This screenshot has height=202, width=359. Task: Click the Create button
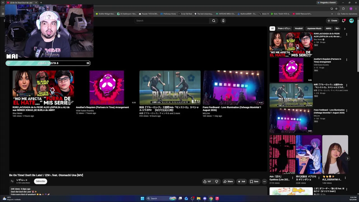point(332,20)
